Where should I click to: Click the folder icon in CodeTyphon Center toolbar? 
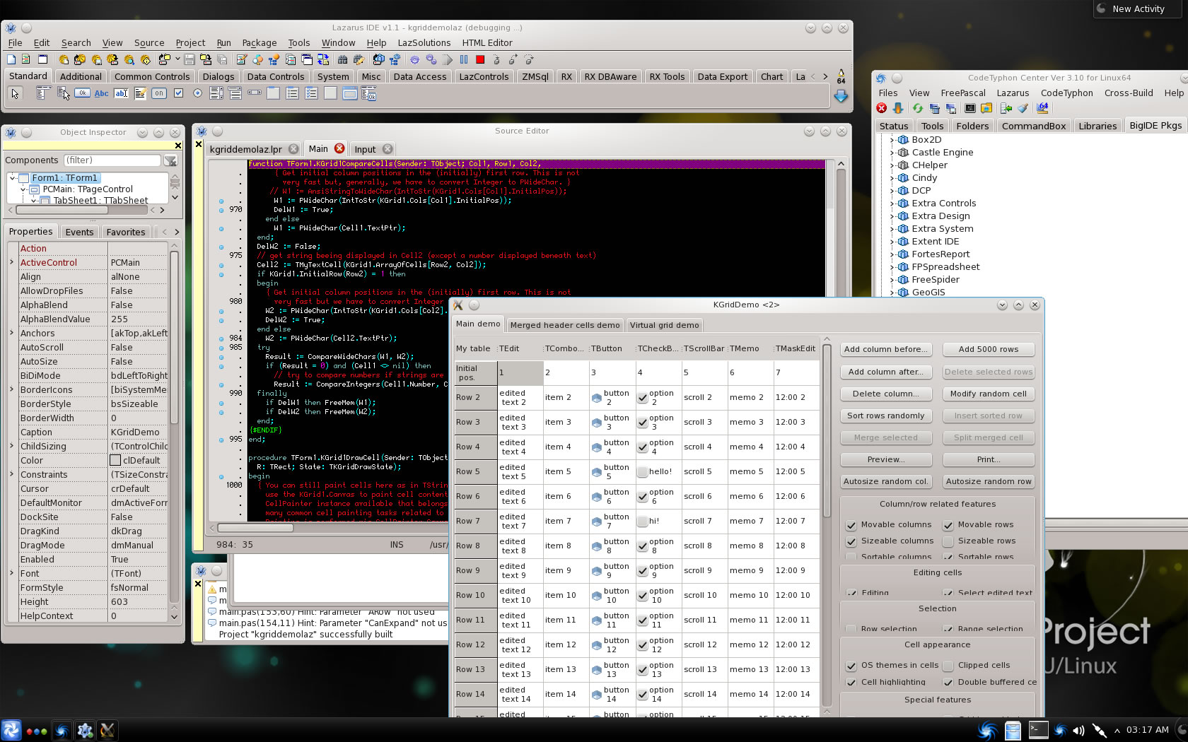pos(986,108)
